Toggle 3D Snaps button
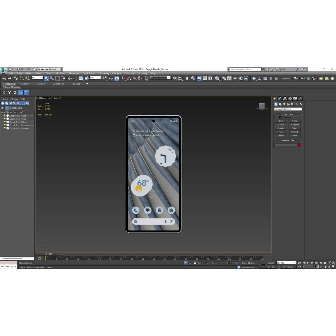Image resolution: width=336 pixels, height=336 pixels. click(124, 78)
